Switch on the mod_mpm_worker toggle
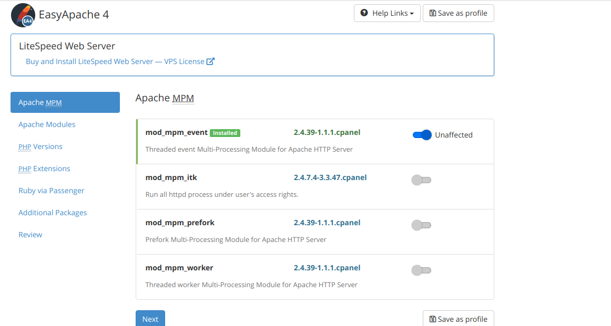 point(421,270)
